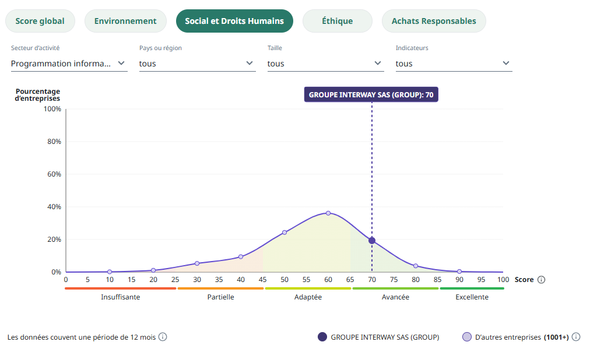Click the data point at score 50
The width and height of the screenshot is (590, 349).
[x=285, y=232]
